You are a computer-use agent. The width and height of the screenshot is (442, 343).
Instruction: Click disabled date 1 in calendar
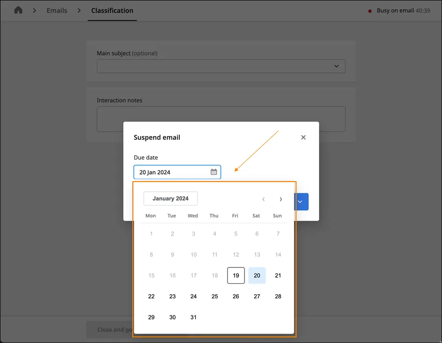click(x=152, y=234)
